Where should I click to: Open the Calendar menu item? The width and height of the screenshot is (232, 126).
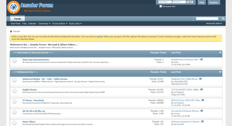pyautogui.click(x=32, y=24)
